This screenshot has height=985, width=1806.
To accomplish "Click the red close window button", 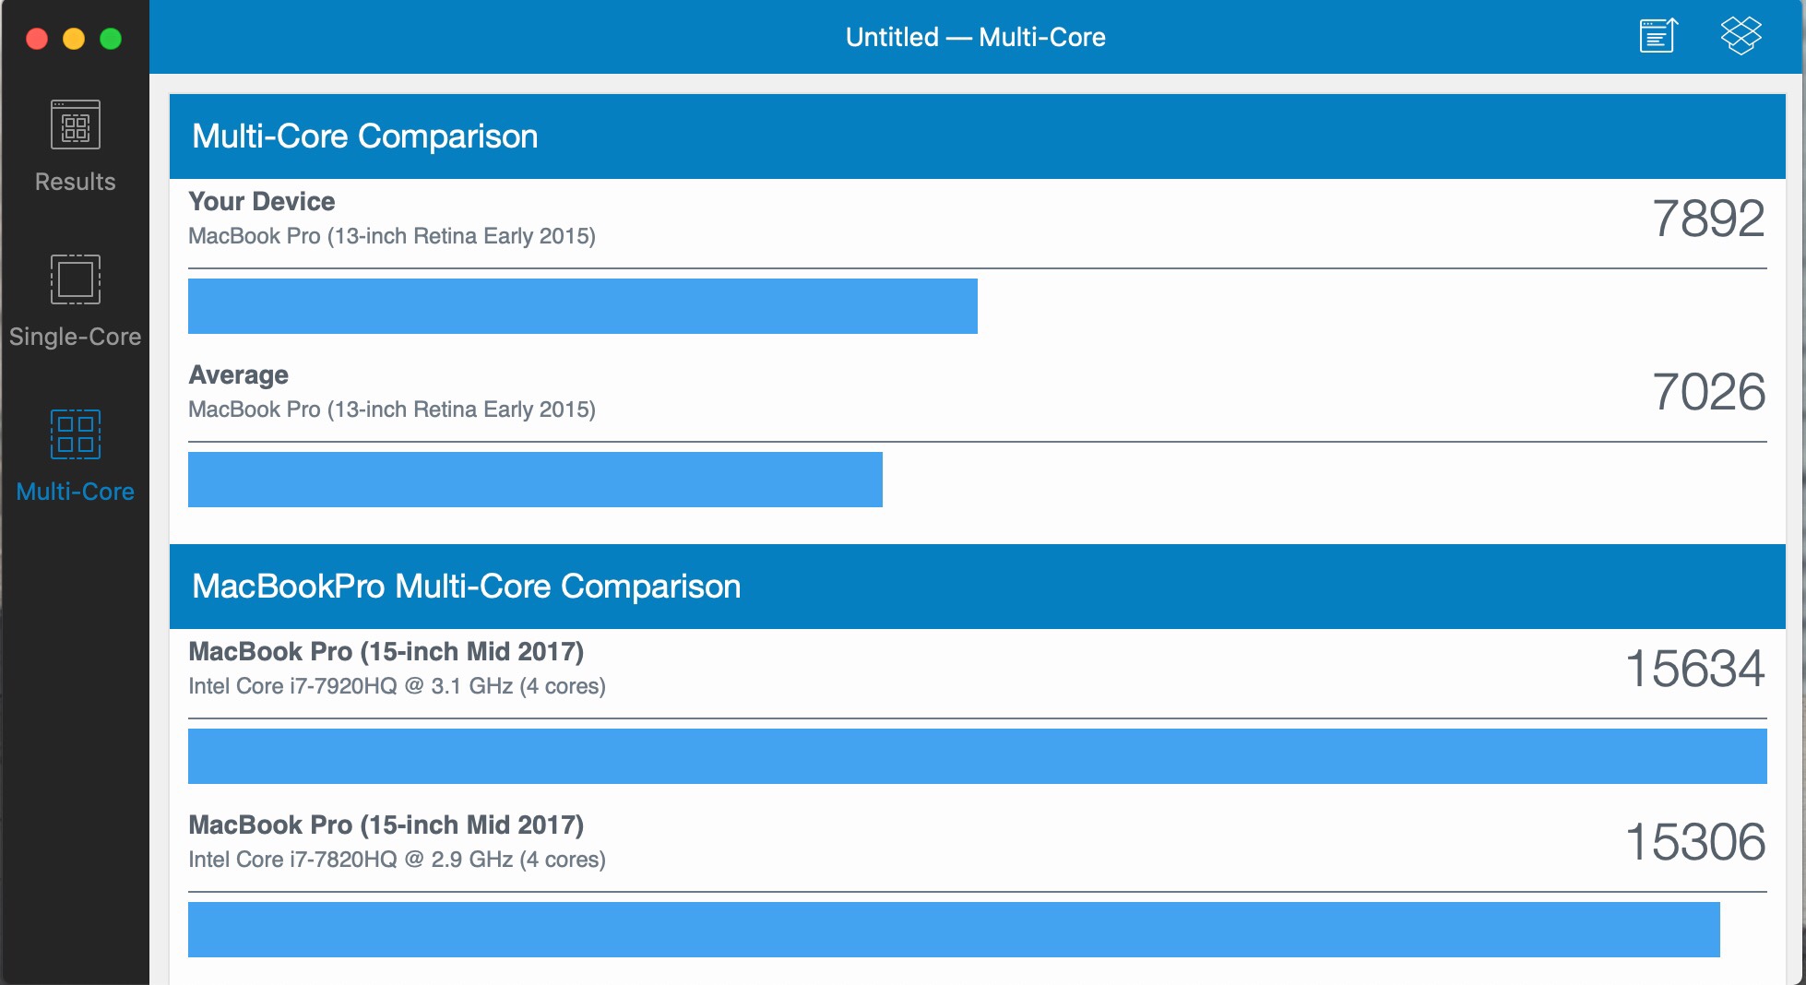I will click(37, 39).
